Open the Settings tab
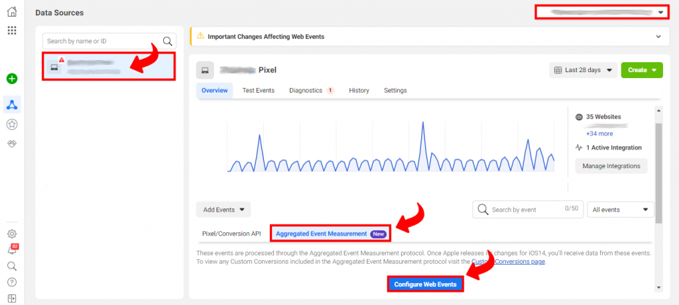The height and width of the screenshot is (305, 679). pos(395,91)
